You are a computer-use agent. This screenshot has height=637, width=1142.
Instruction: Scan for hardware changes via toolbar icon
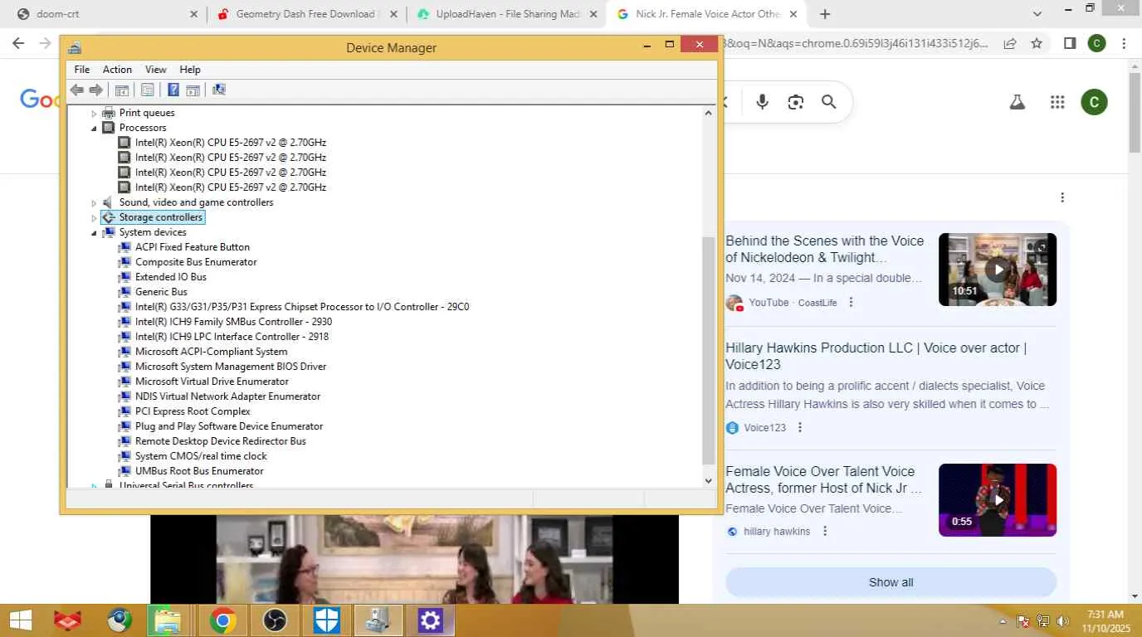click(219, 90)
